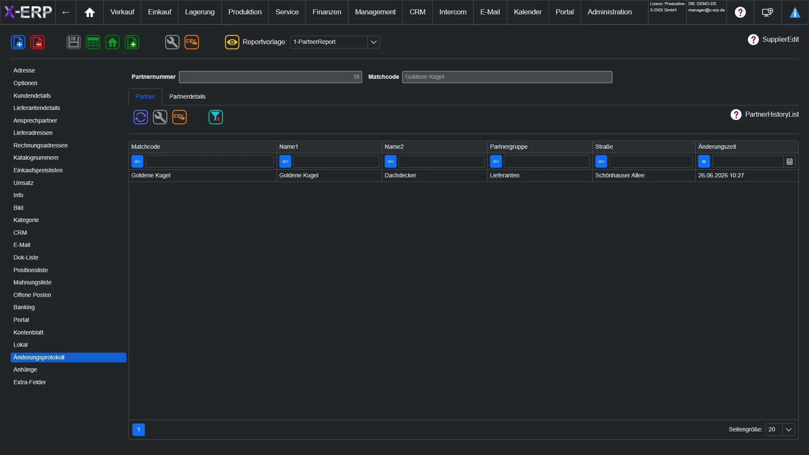809x455 pixels.
Task: Select the Schönhauser Allee table cell
Action: (644, 176)
